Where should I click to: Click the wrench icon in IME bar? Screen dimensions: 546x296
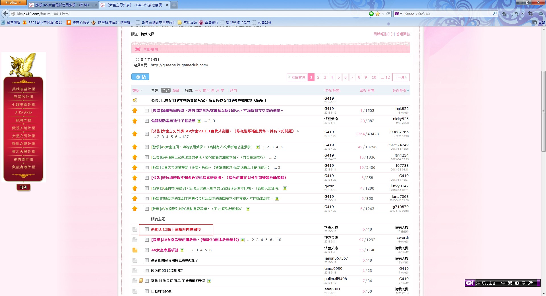coord(531,283)
